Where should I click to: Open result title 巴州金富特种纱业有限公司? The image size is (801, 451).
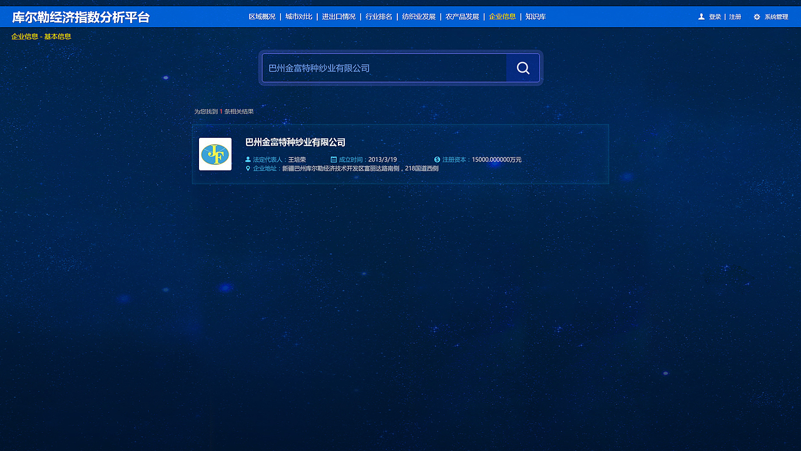(295, 142)
